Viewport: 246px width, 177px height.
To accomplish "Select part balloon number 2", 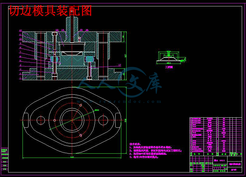I will pyautogui.click(x=20, y=74).
